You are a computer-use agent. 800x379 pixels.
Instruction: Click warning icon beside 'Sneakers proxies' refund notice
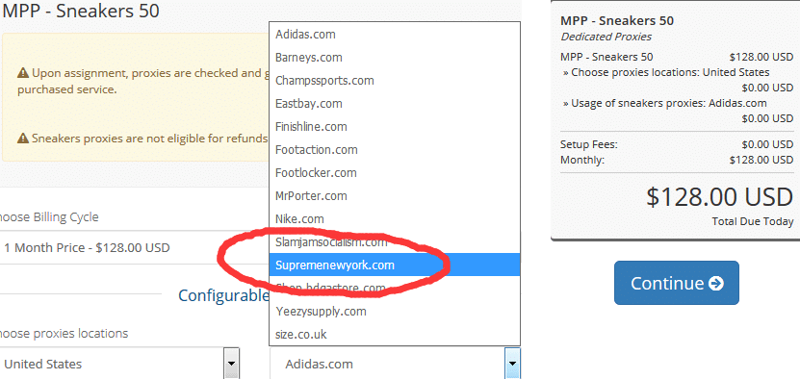coord(23,139)
